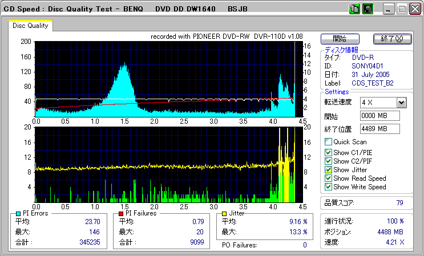Uncheck Show C1/PIE option

pos(328,152)
